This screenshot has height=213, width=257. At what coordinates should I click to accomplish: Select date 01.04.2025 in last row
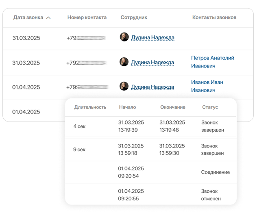coord(26,112)
